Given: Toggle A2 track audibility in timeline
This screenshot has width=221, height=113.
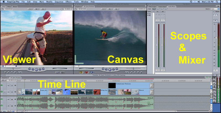Looking at the screenshot, I should click(x=2, y=106).
